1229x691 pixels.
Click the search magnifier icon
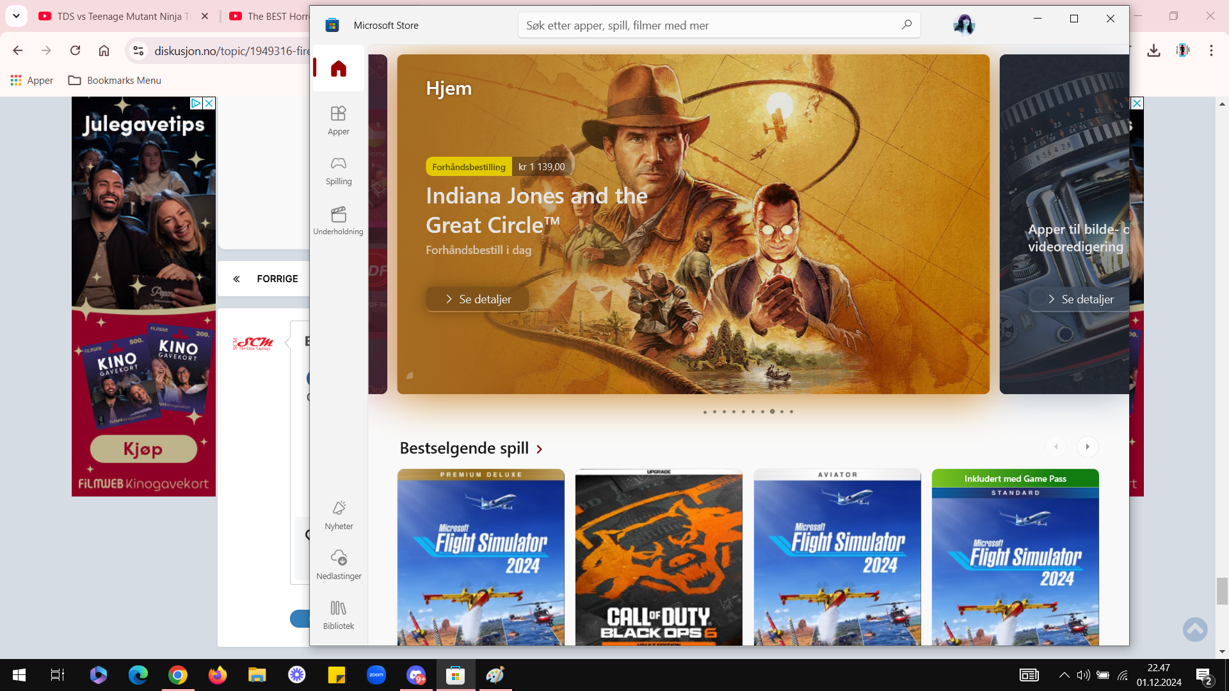pyautogui.click(x=906, y=25)
